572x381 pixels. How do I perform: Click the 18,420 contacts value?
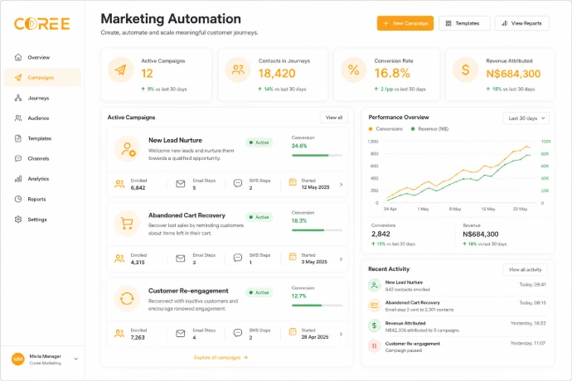(x=277, y=73)
